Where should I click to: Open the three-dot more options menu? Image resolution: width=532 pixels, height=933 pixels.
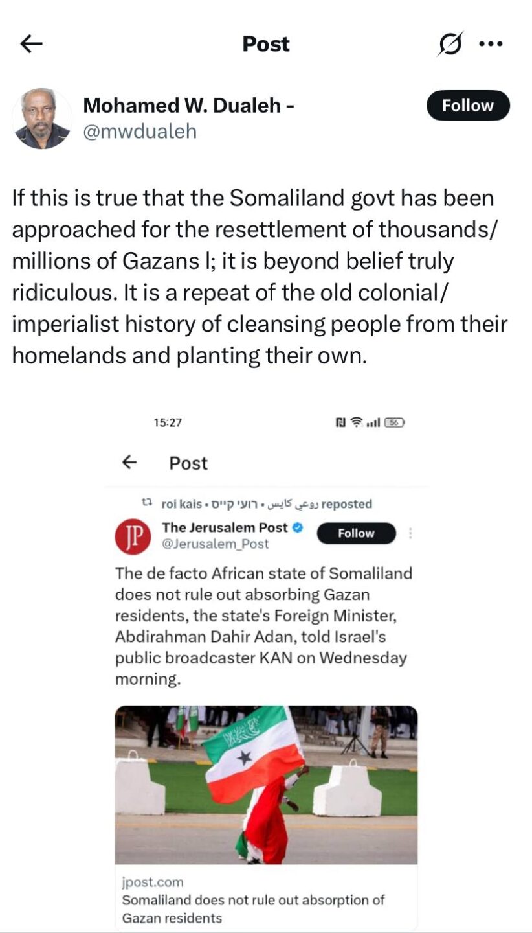[491, 44]
